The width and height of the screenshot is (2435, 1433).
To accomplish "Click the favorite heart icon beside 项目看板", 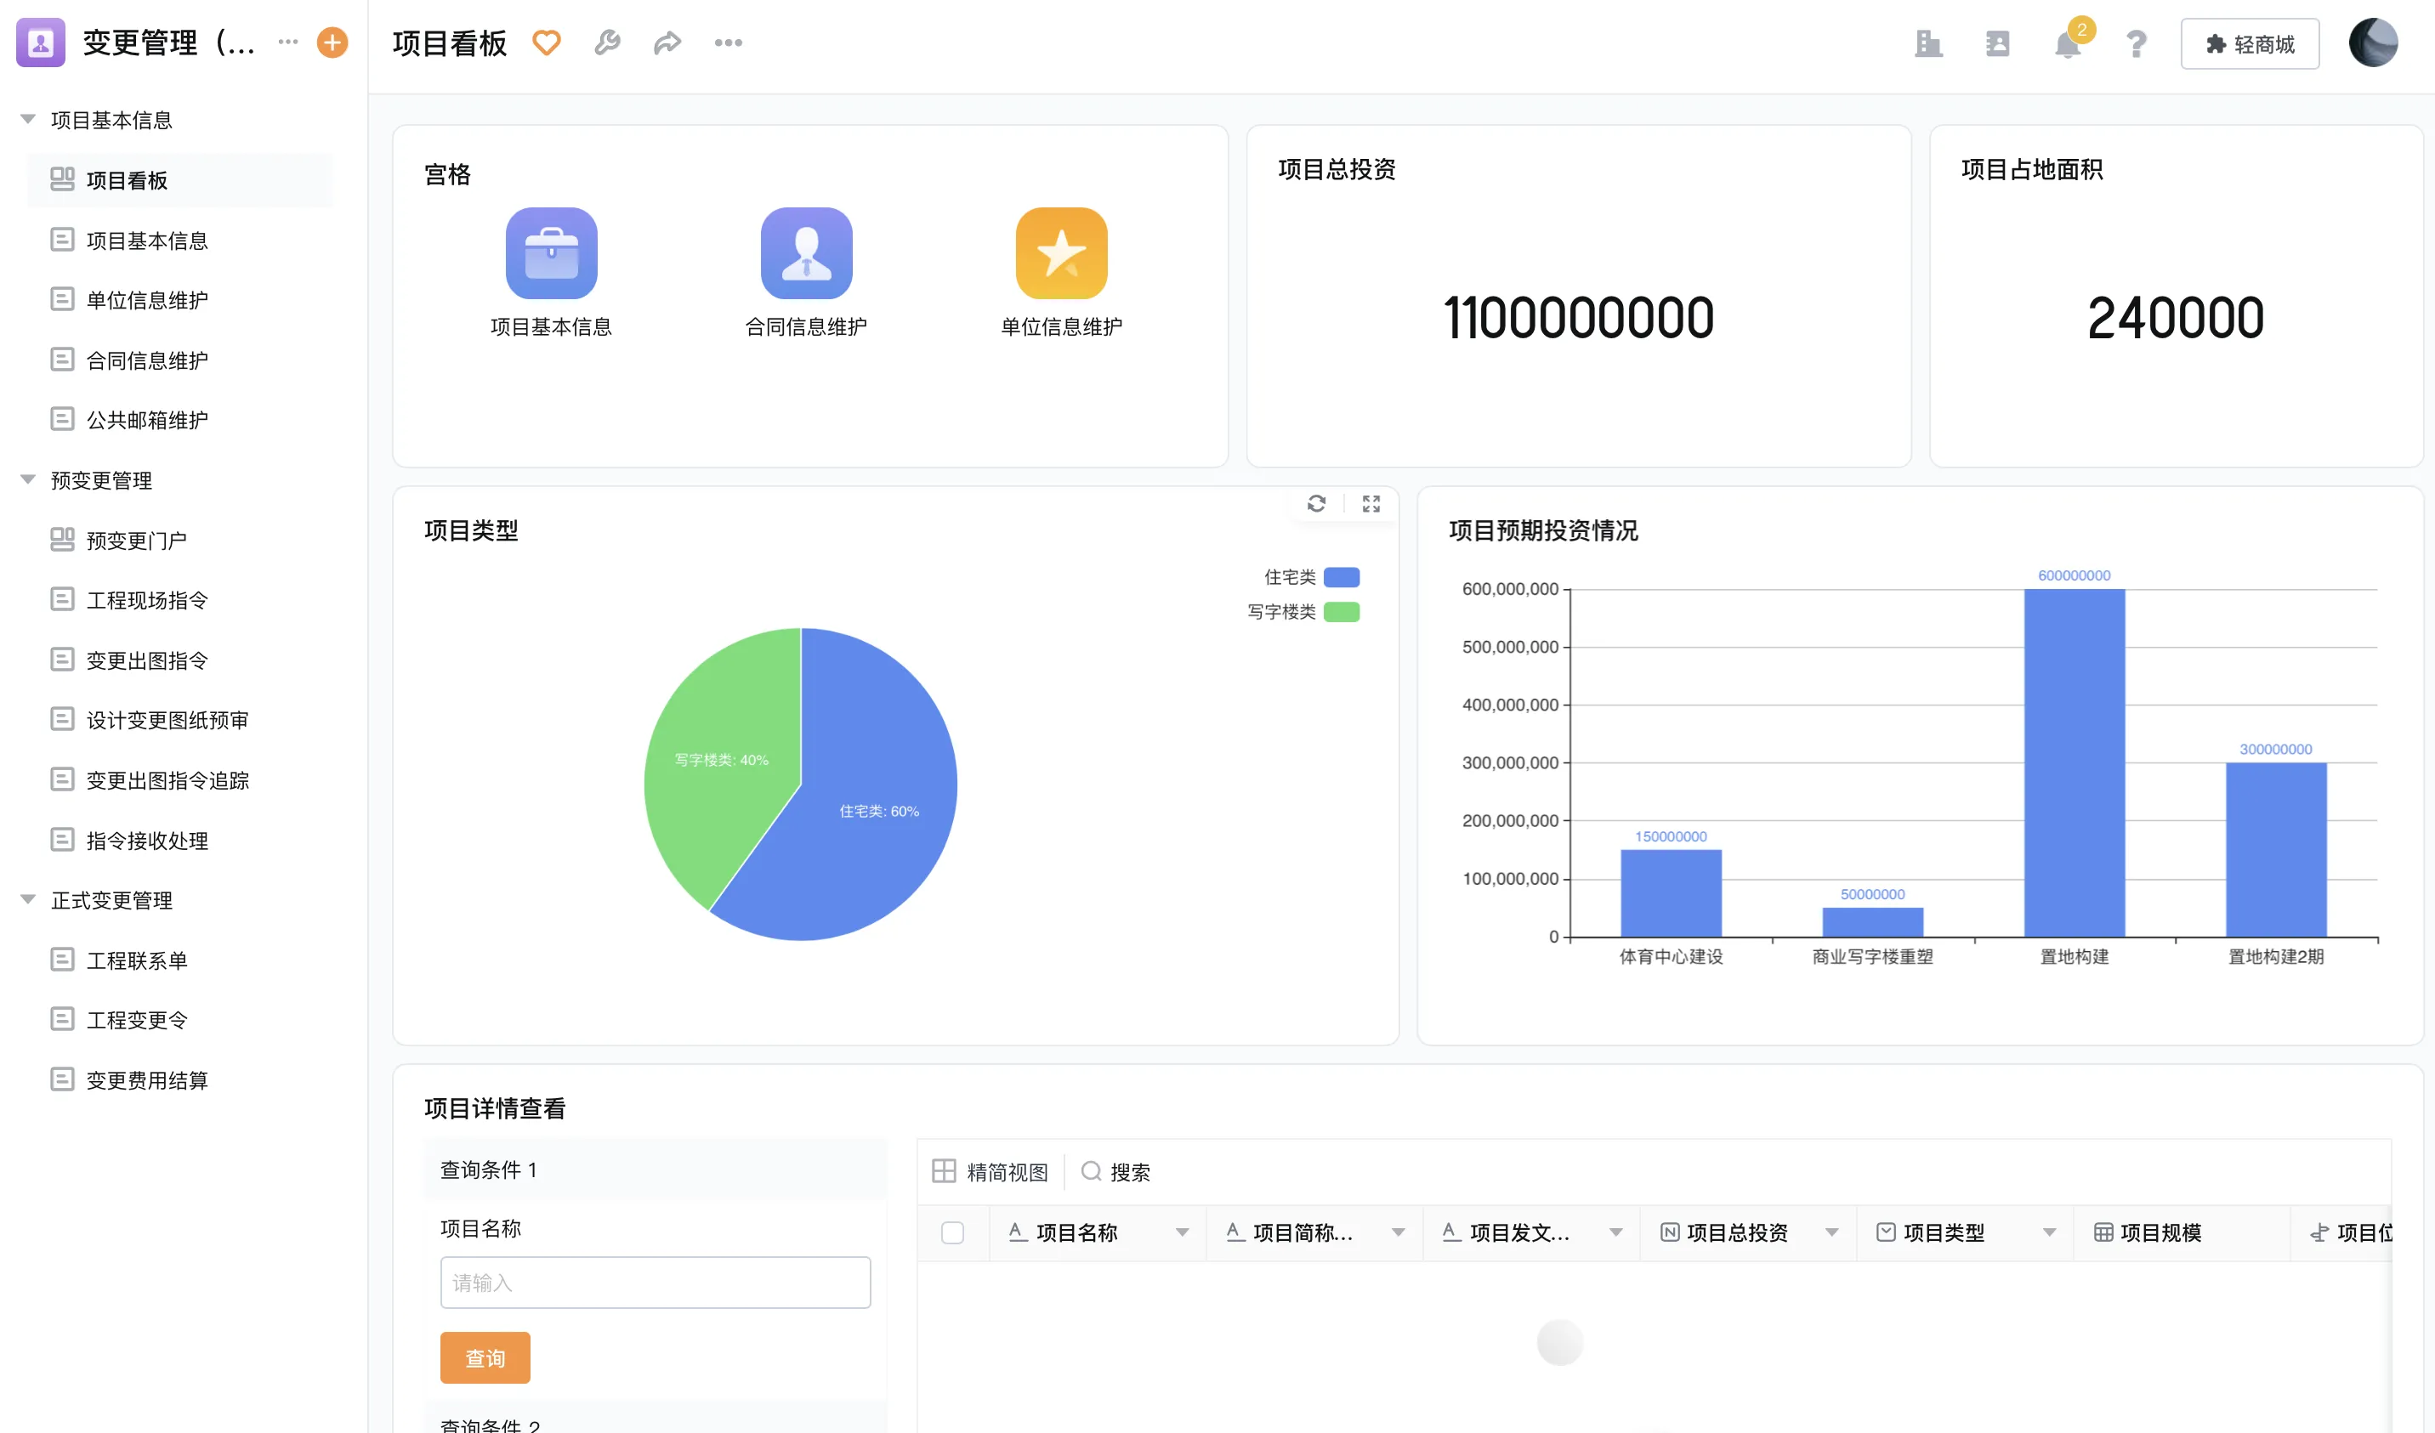I will [546, 42].
